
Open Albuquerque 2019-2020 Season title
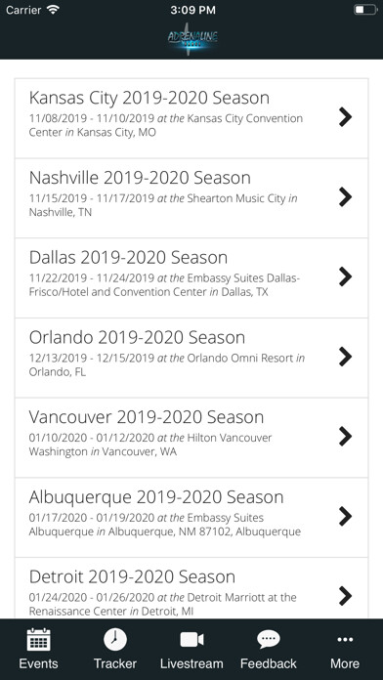tap(156, 497)
